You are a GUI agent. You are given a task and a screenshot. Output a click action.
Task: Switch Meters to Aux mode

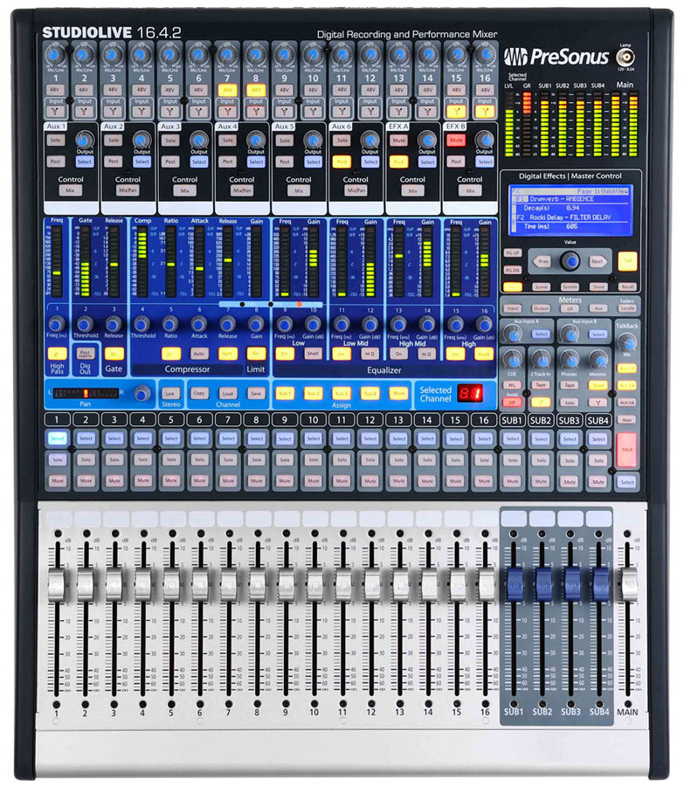[x=598, y=309]
